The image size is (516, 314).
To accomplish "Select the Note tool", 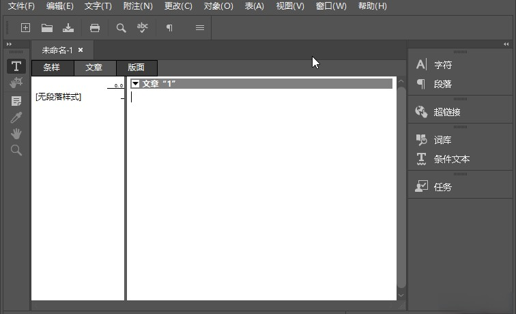I will pyautogui.click(x=16, y=101).
